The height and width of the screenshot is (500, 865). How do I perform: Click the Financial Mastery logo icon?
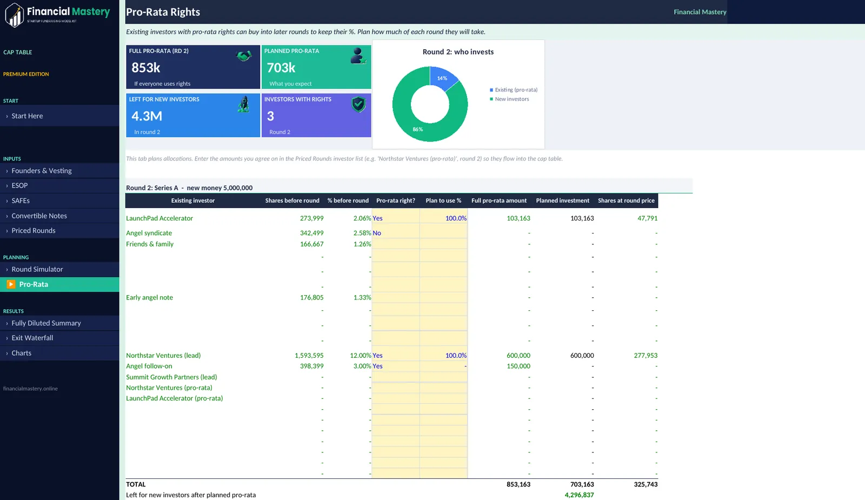[x=15, y=15]
